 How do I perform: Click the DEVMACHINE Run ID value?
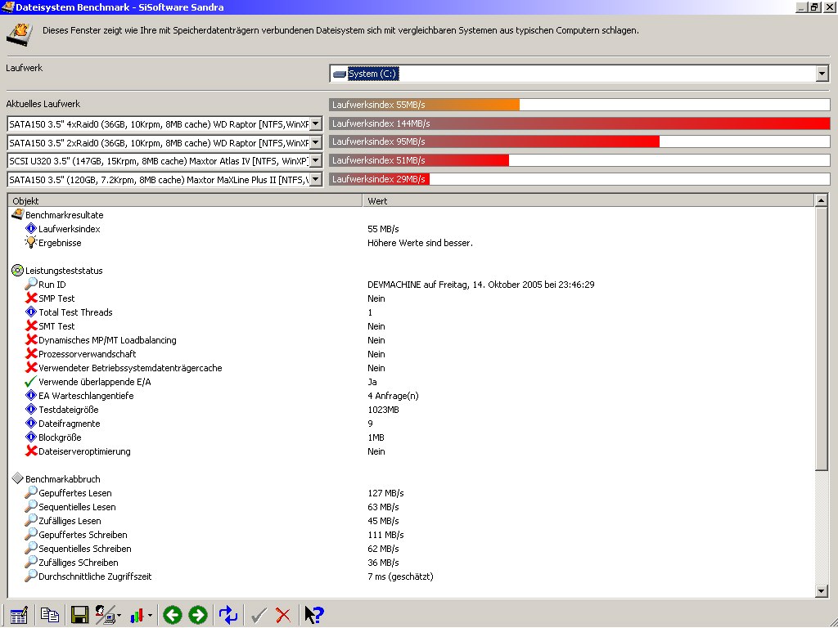pyautogui.click(x=481, y=285)
